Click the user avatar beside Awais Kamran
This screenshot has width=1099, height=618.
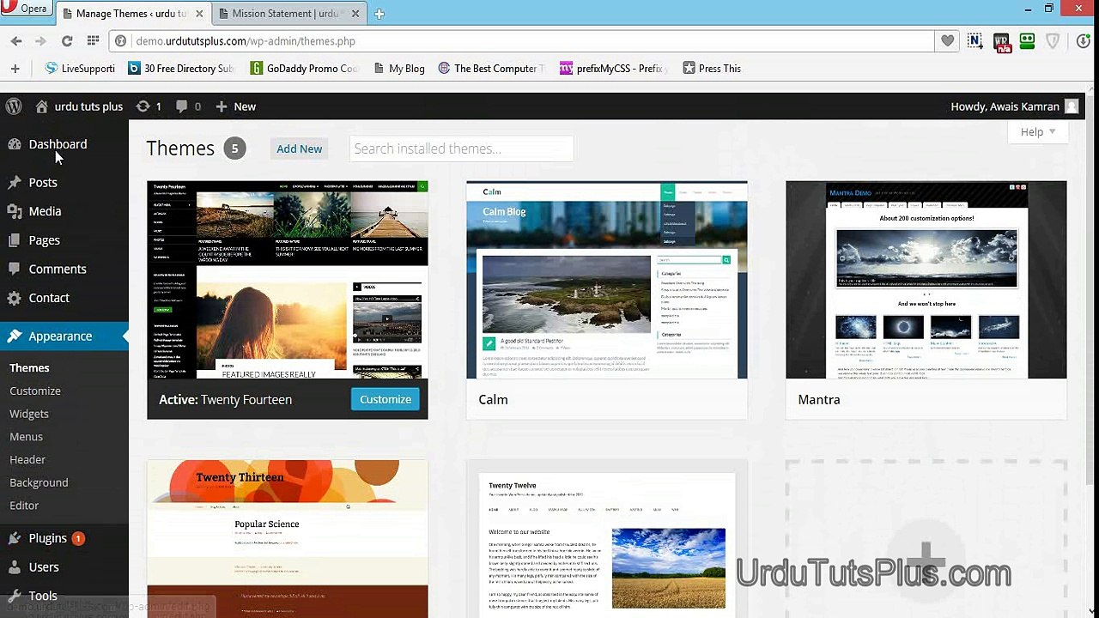point(1072,106)
